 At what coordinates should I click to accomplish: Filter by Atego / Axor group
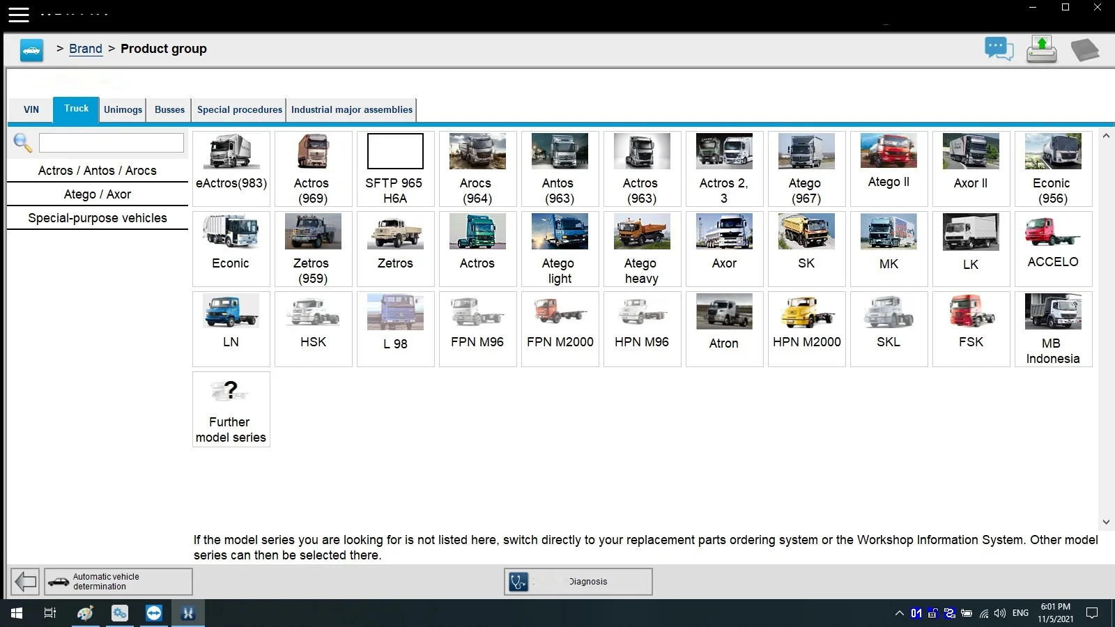[x=98, y=194]
